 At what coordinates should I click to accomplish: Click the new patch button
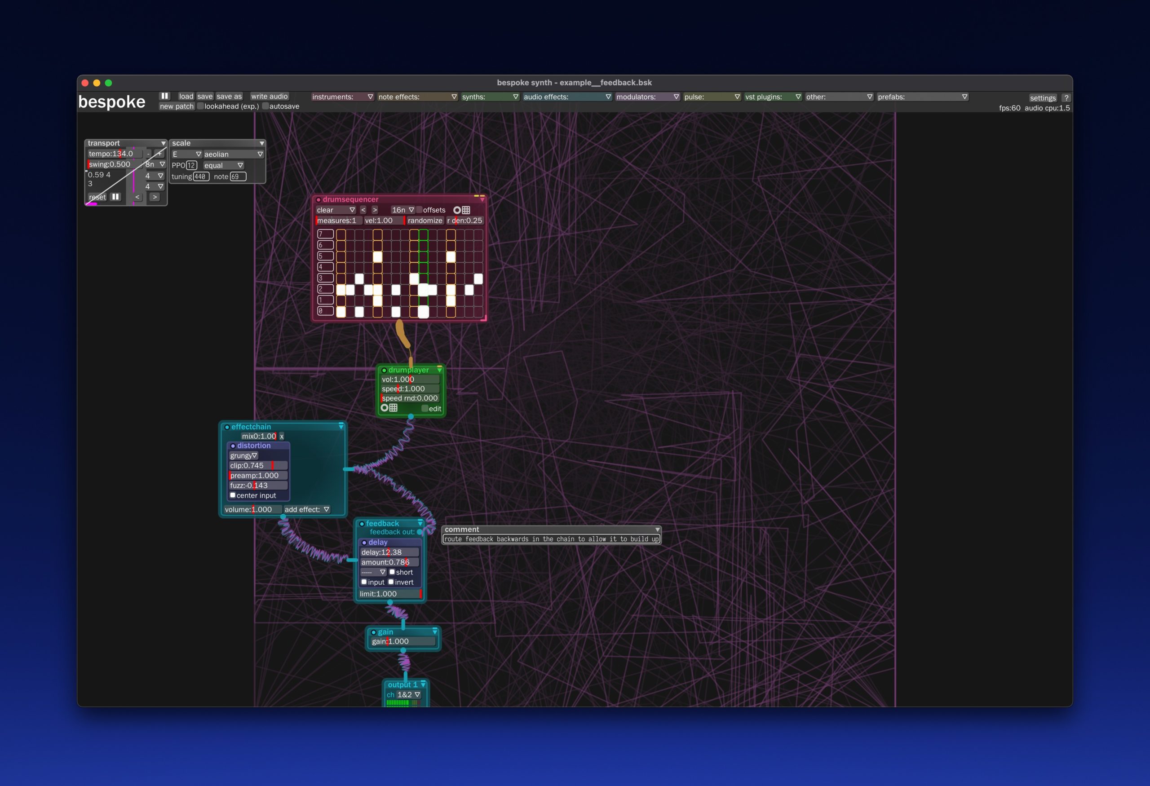point(177,106)
